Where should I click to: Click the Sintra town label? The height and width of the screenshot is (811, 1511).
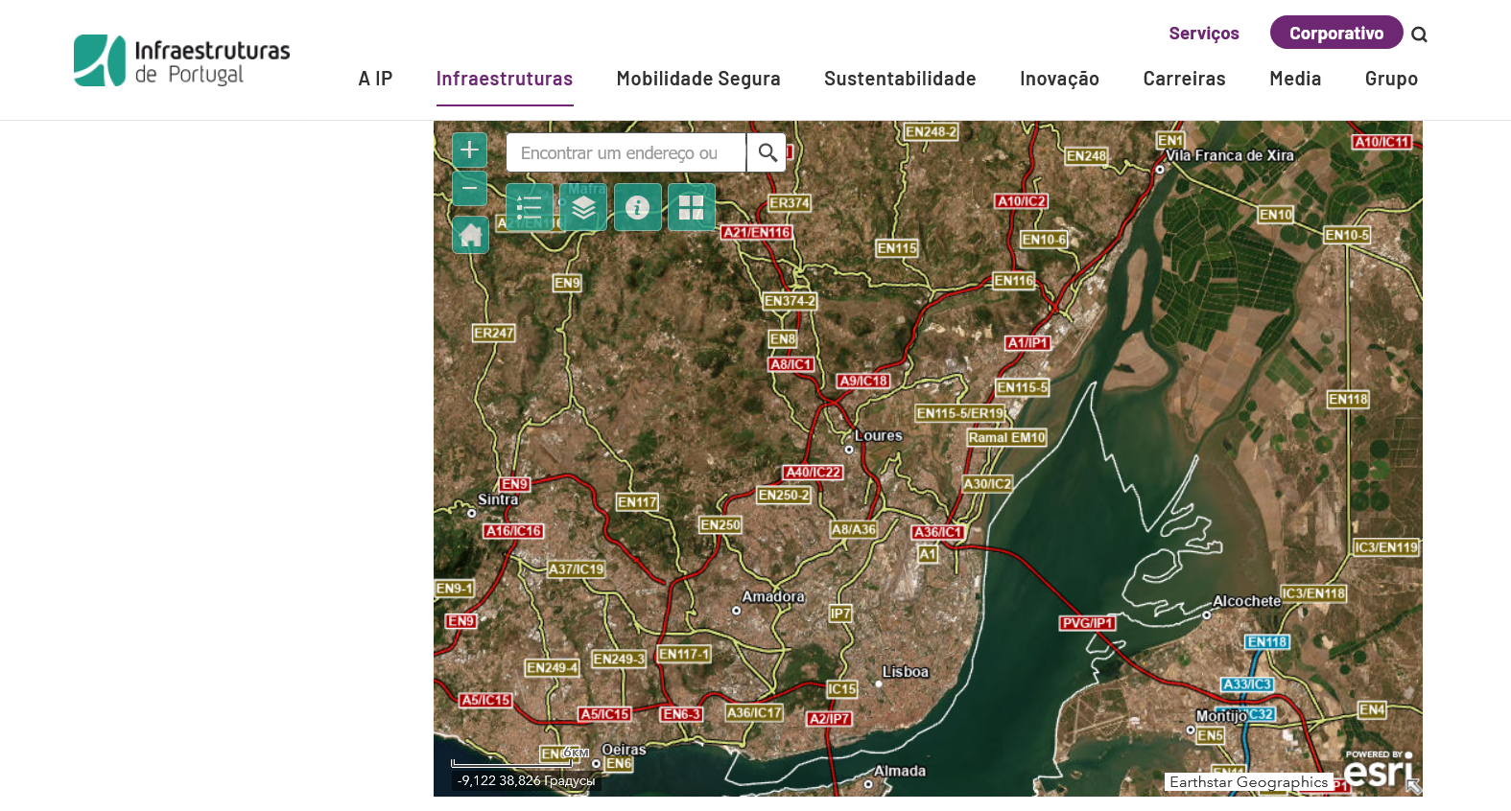point(498,499)
